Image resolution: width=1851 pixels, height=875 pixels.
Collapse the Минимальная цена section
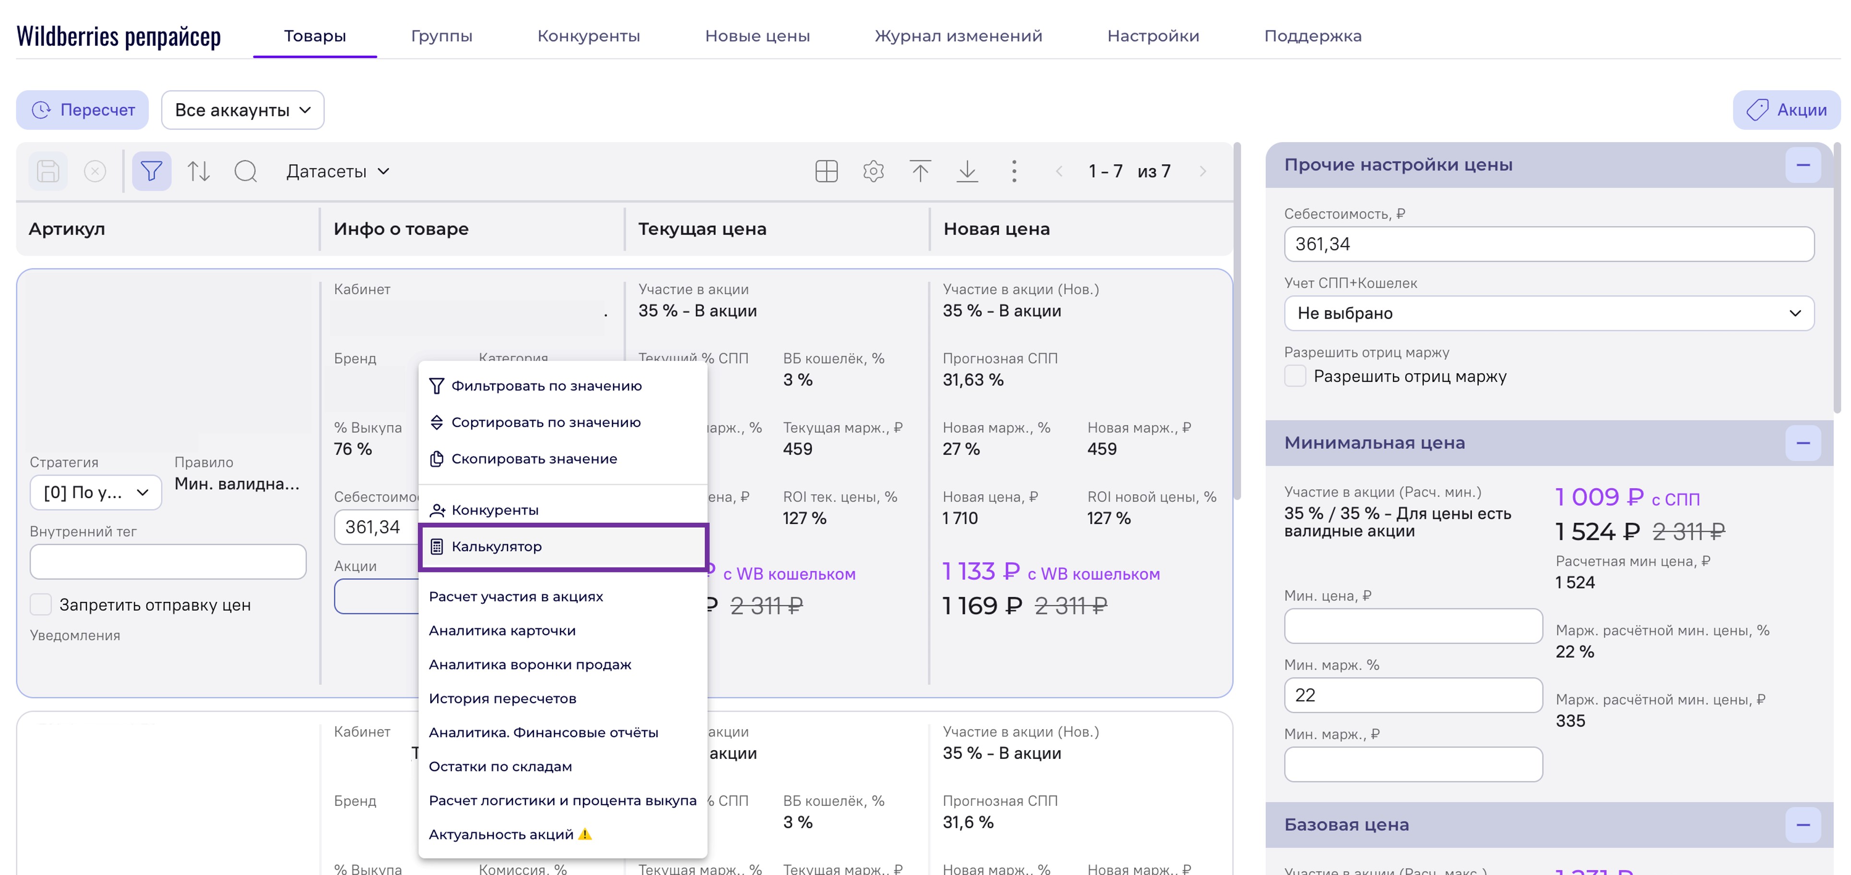click(x=1802, y=443)
